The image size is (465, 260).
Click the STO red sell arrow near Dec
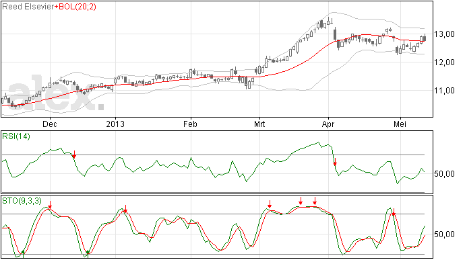click(50, 205)
